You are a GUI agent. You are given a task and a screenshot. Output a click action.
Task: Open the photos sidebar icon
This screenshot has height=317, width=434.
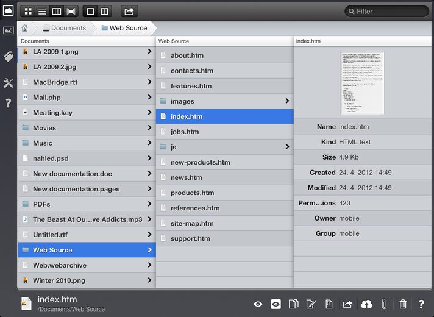(x=9, y=30)
